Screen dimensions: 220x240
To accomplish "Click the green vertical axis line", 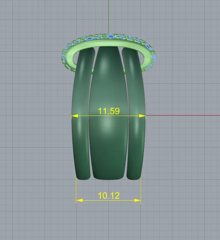I will coord(108,15).
